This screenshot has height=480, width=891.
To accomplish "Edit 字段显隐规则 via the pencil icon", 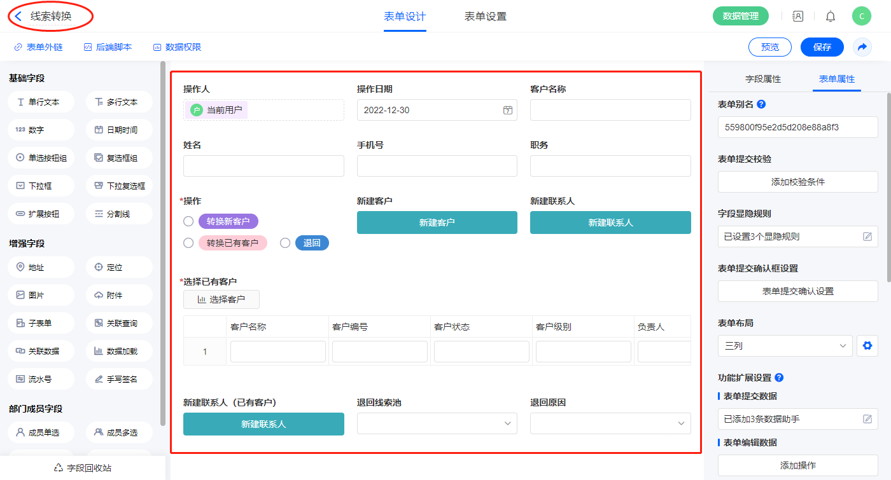I will (867, 237).
